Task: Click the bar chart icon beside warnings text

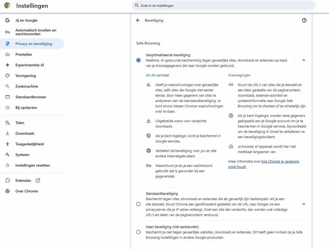Action: (x=149, y=85)
